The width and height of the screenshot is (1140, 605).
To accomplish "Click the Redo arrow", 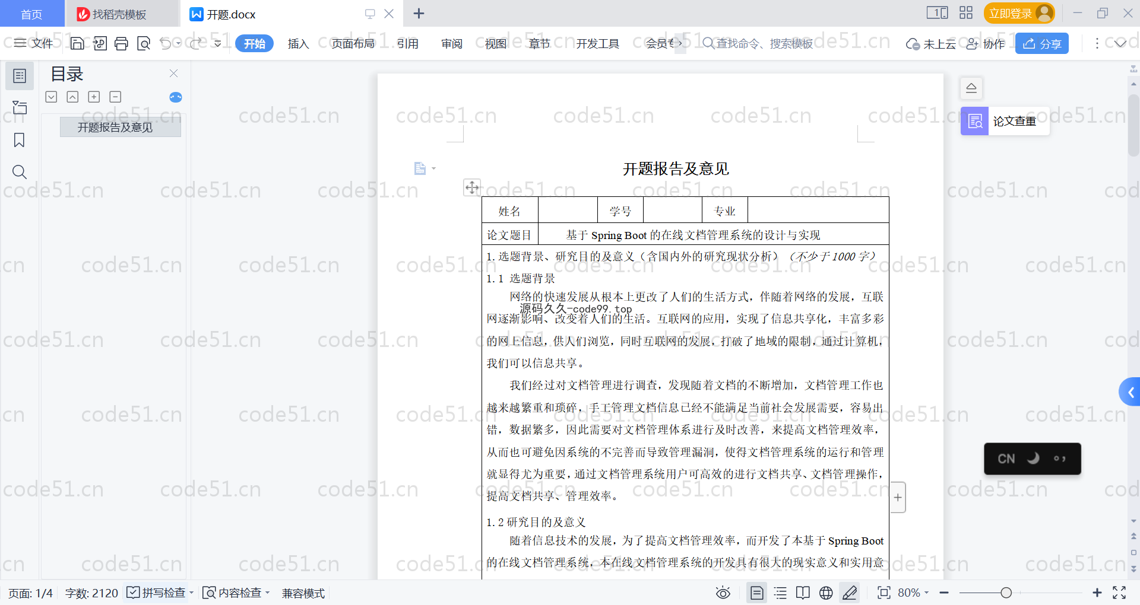I will (x=197, y=43).
